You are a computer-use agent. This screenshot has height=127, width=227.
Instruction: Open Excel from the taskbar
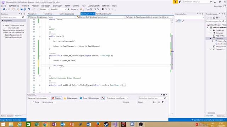[x=37, y=124]
